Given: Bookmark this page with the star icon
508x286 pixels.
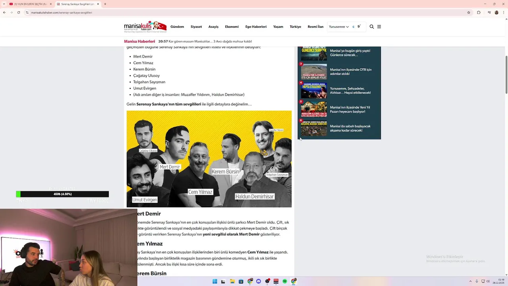Looking at the screenshot, I should coord(469,12).
